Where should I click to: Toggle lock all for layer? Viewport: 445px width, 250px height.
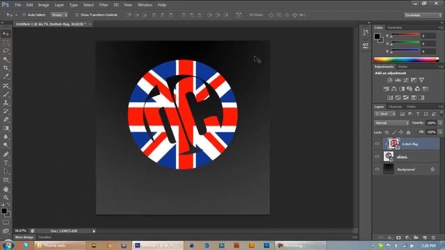pyautogui.click(x=408, y=133)
